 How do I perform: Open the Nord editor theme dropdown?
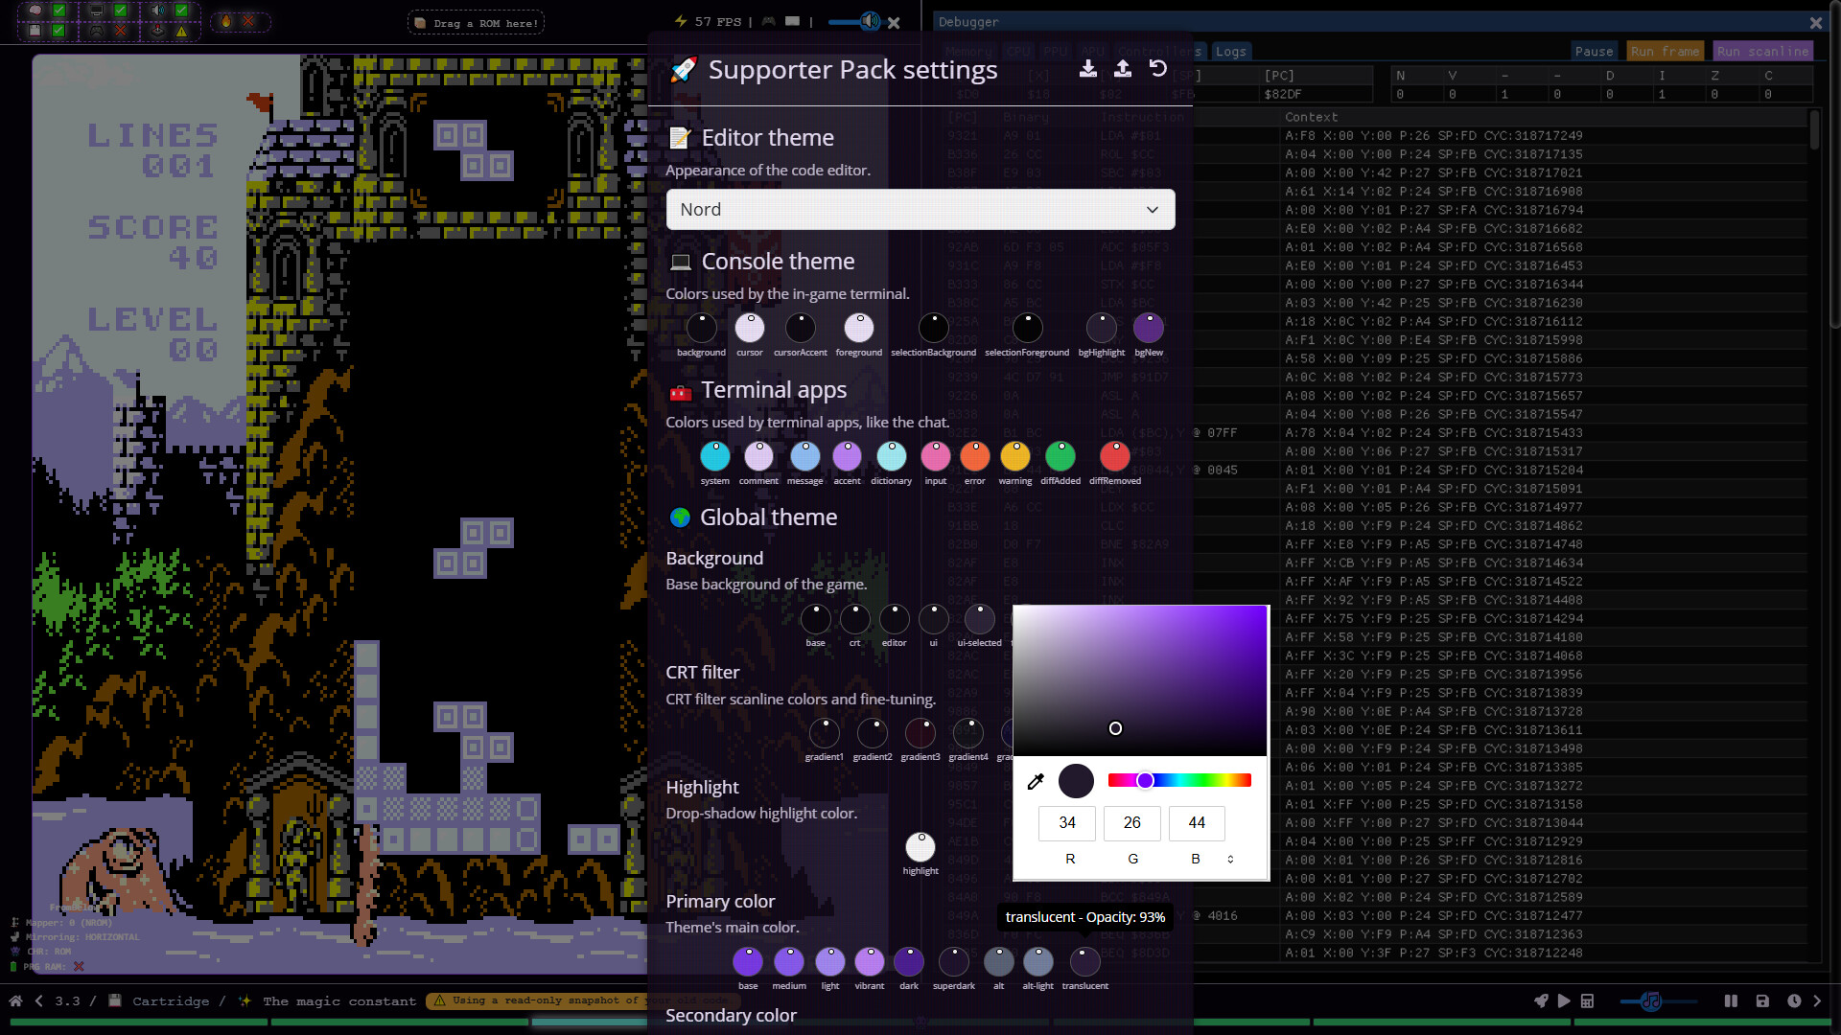(x=920, y=209)
